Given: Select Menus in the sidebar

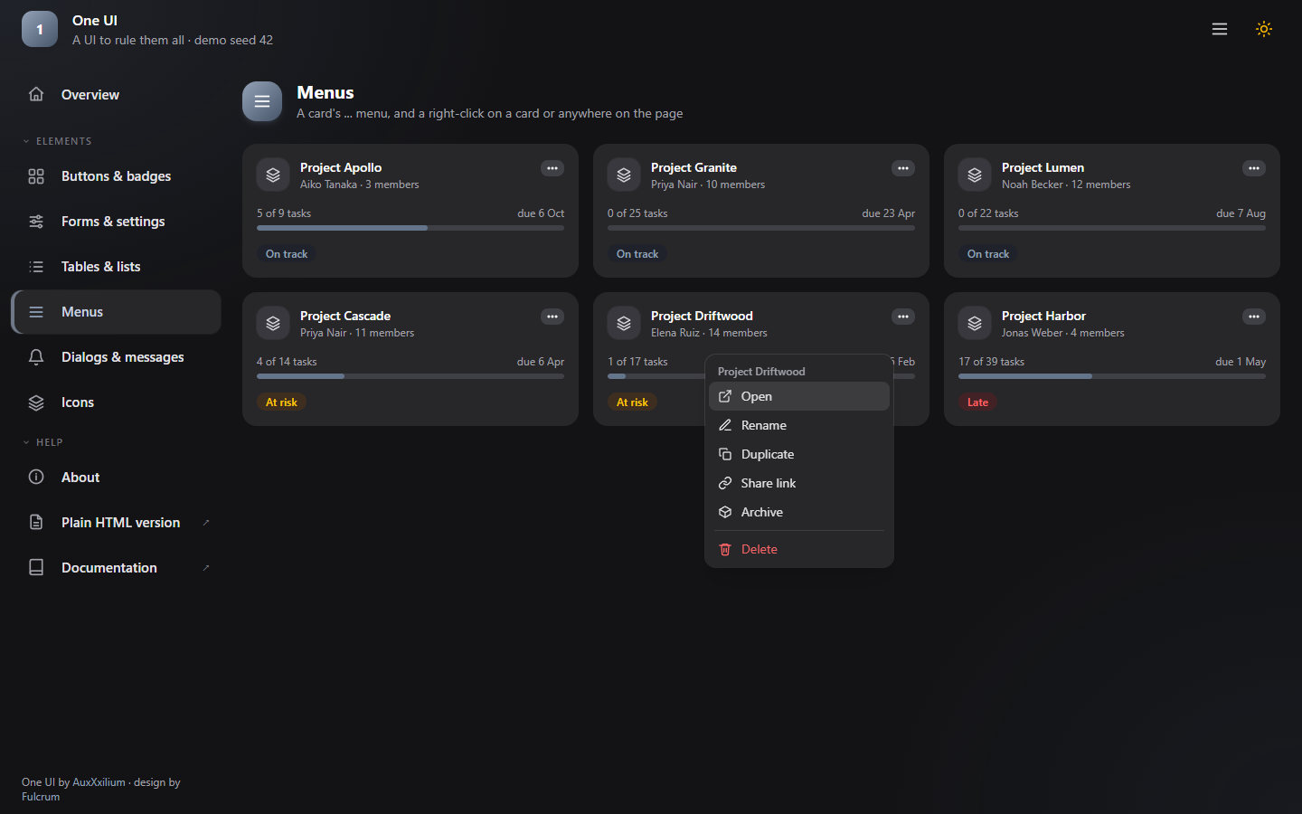Looking at the screenshot, I should (116, 312).
